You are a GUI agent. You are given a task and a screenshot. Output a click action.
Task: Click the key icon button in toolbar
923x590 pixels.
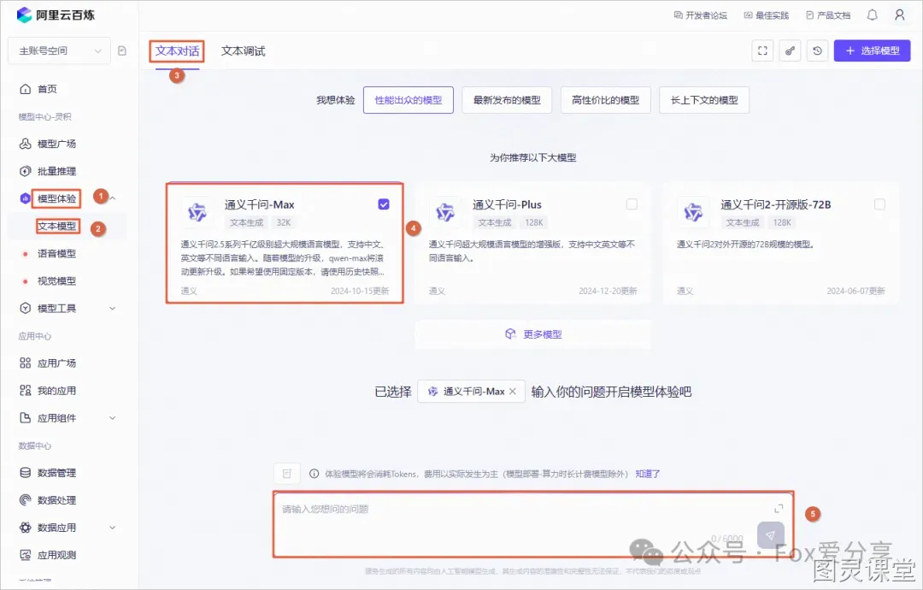tap(790, 50)
